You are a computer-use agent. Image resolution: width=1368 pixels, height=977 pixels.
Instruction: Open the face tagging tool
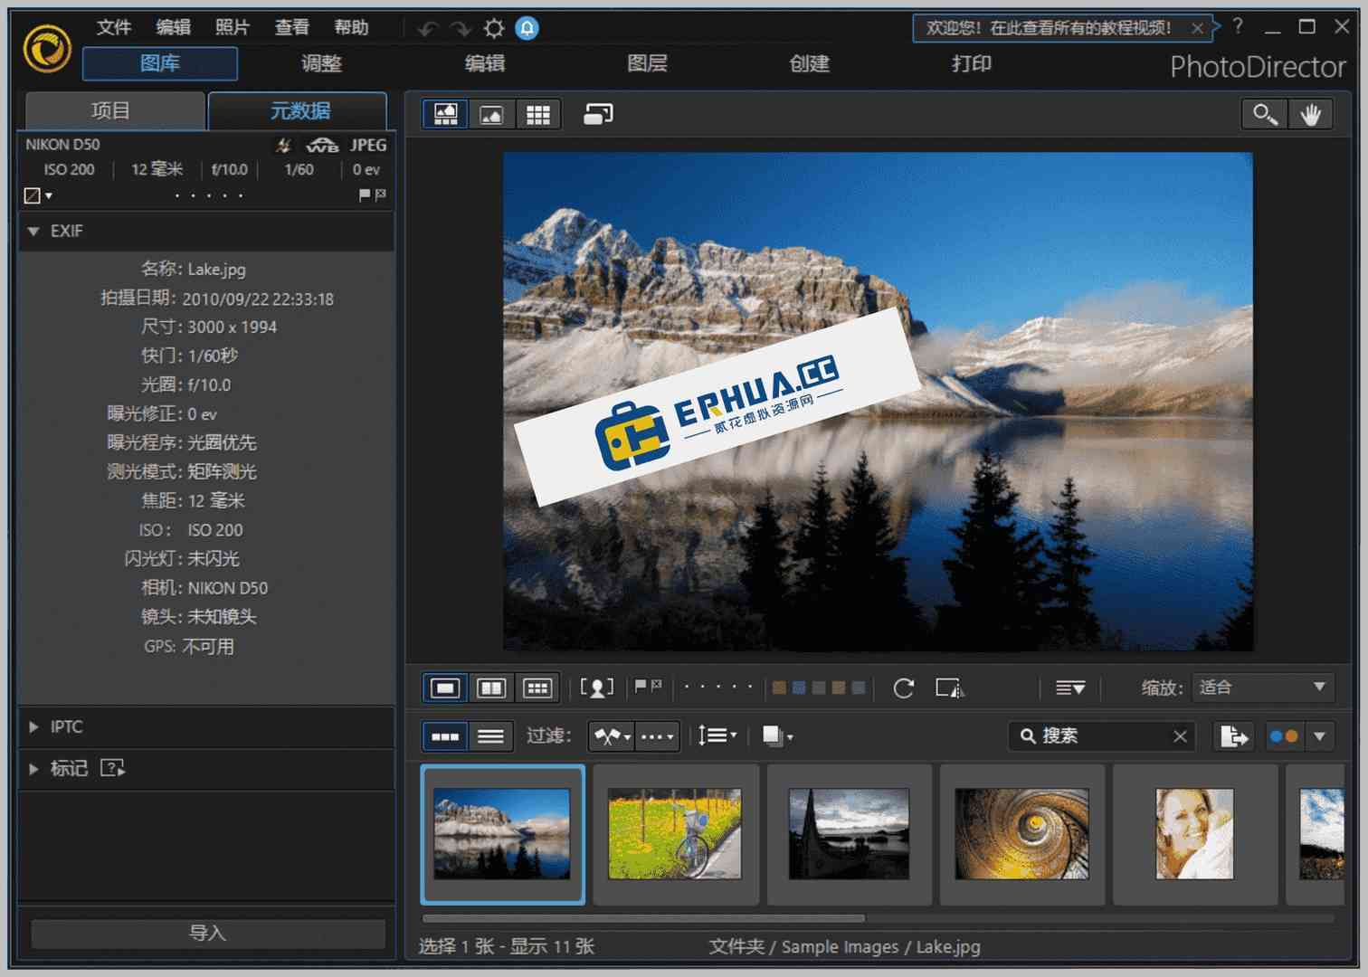[x=597, y=688]
